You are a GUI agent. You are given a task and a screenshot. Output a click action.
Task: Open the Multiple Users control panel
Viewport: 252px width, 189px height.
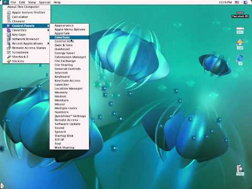click(x=69, y=108)
